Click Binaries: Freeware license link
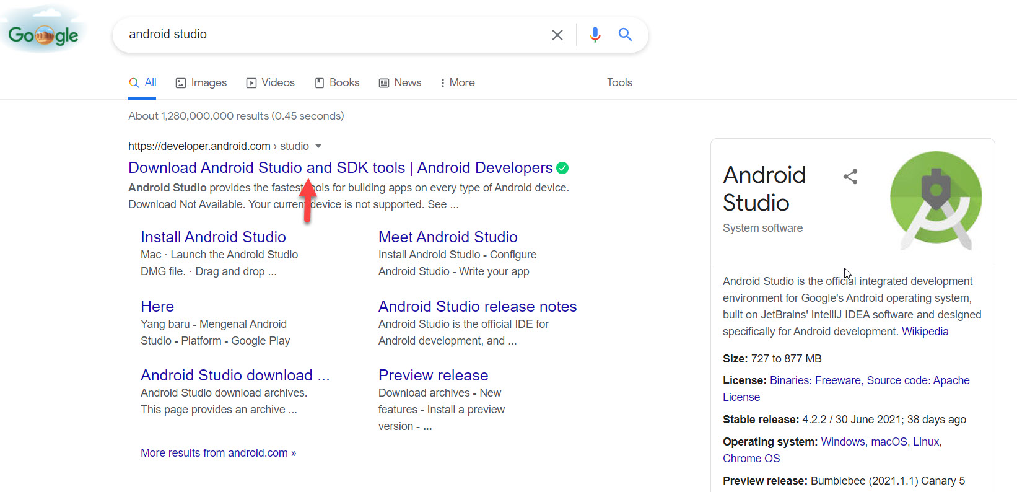The height and width of the screenshot is (492, 1017). pyautogui.click(x=815, y=380)
